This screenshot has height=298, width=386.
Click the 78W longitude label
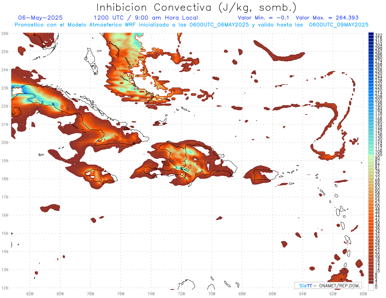click(90, 293)
